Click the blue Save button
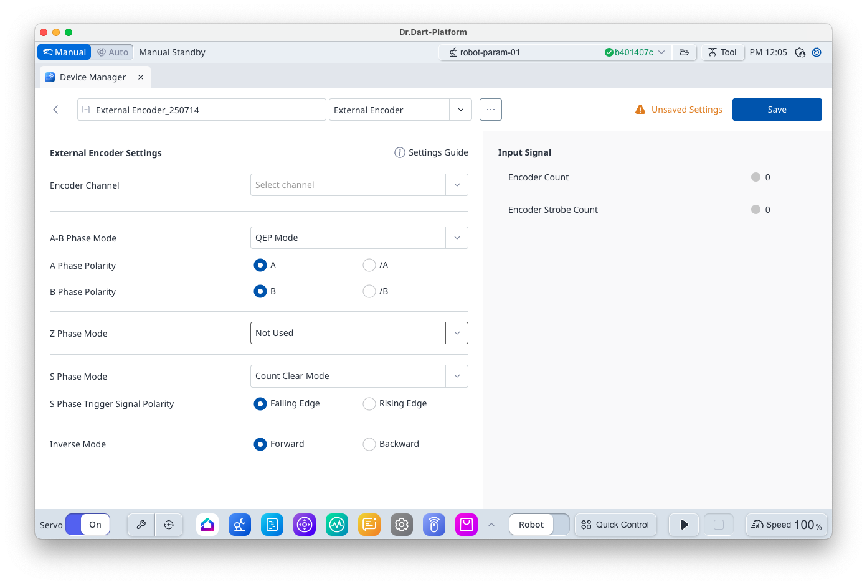 (777, 110)
